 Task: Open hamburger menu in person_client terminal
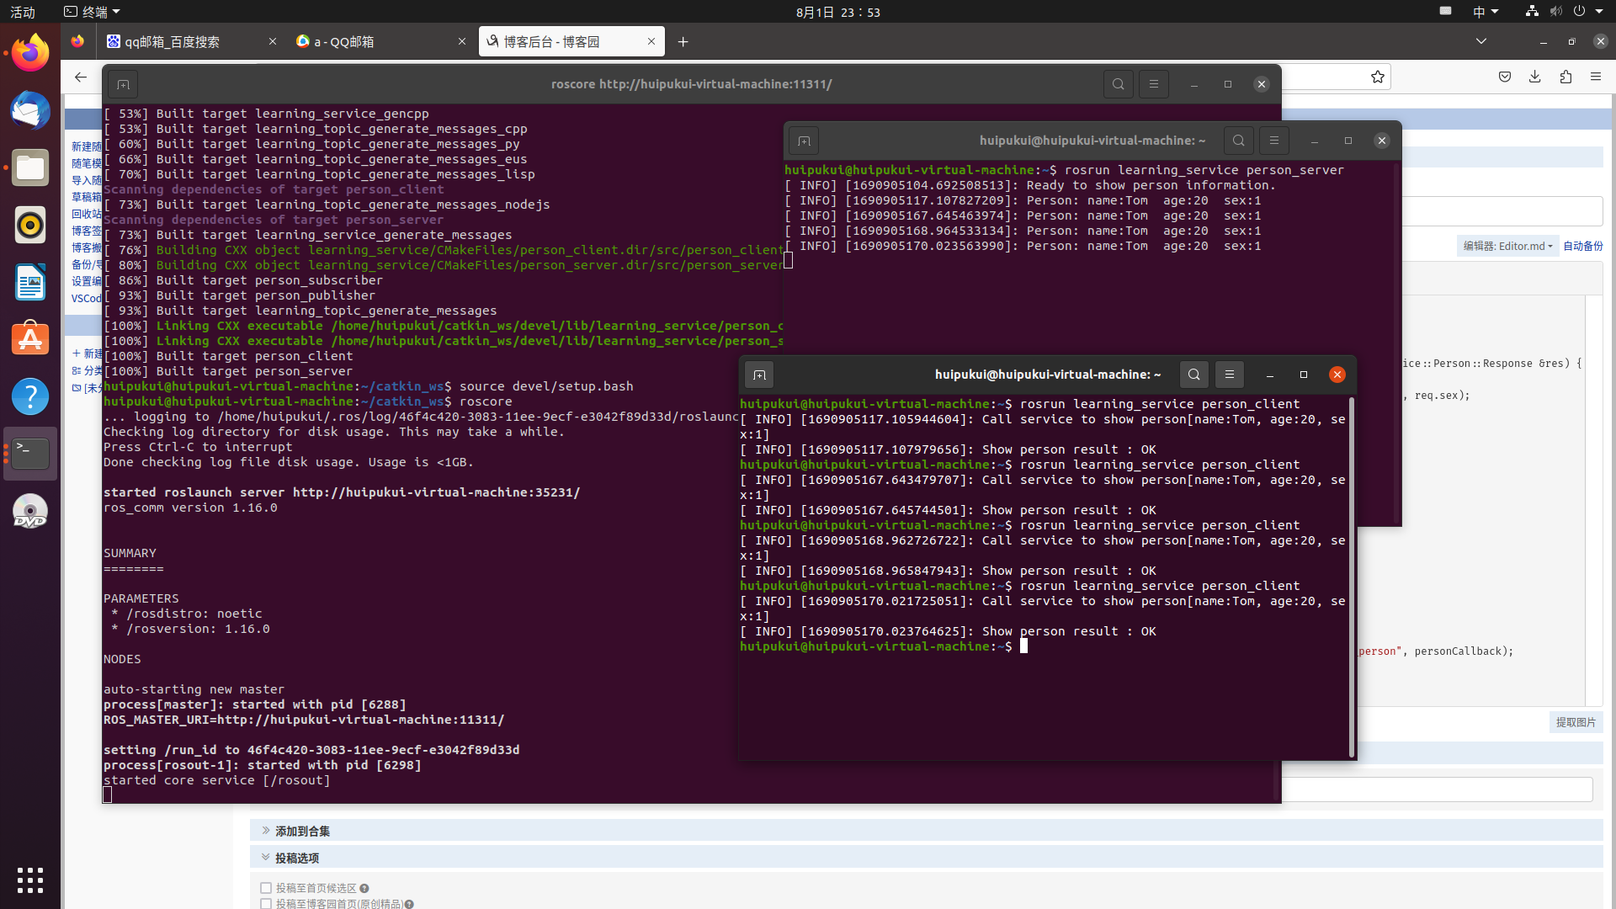(1230, 375)
